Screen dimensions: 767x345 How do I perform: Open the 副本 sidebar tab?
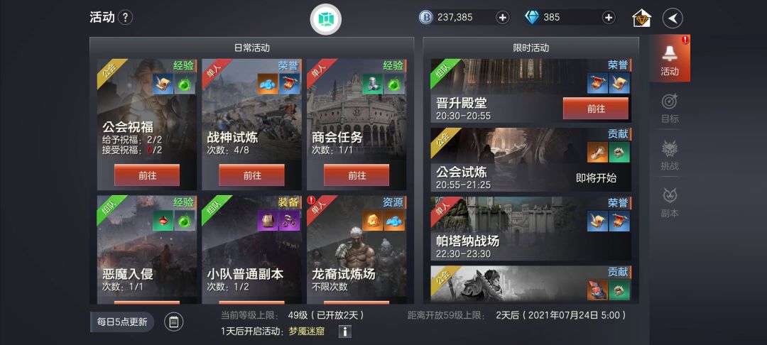(670, 203)
